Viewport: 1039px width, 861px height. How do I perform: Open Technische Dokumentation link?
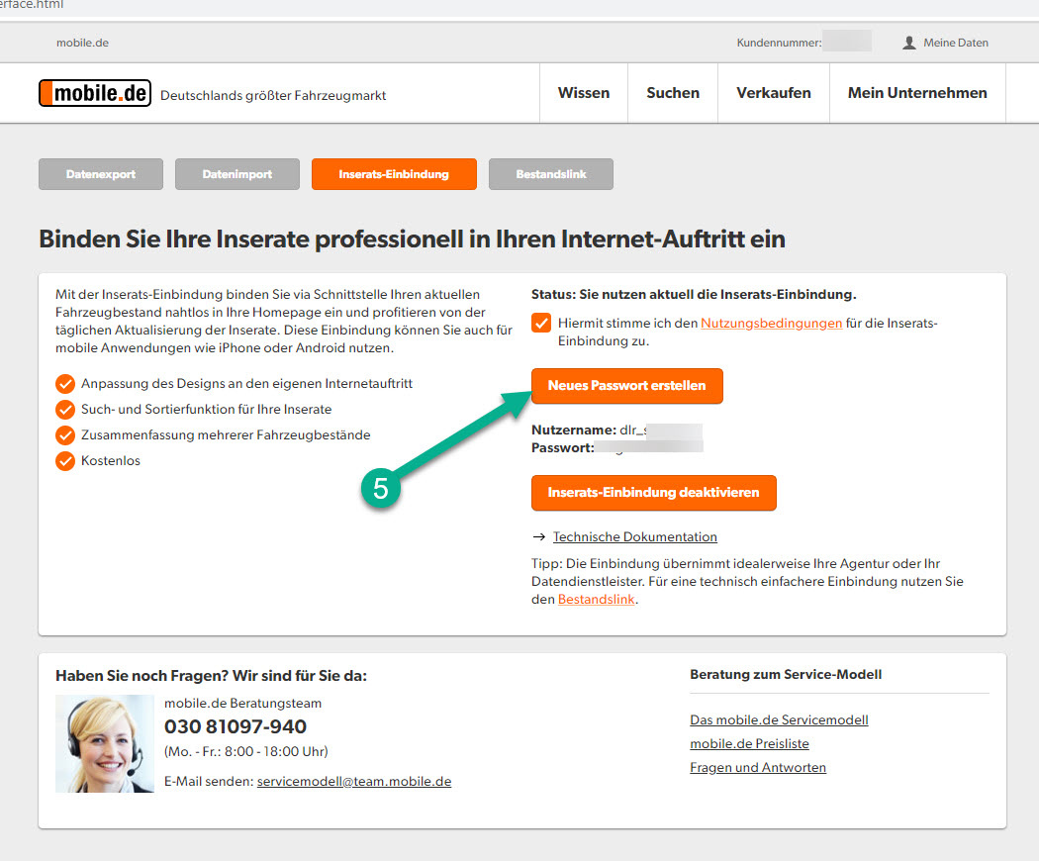[x=635, y=536]
